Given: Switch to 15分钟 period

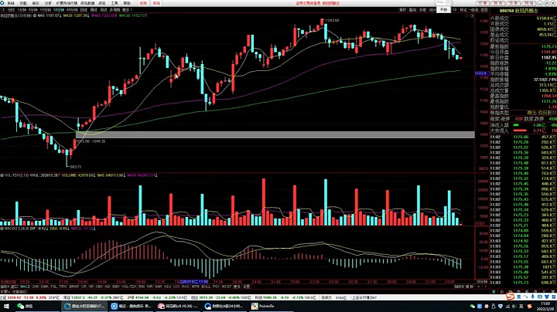Looking at the screenshot, I should (x=45, y=10).
